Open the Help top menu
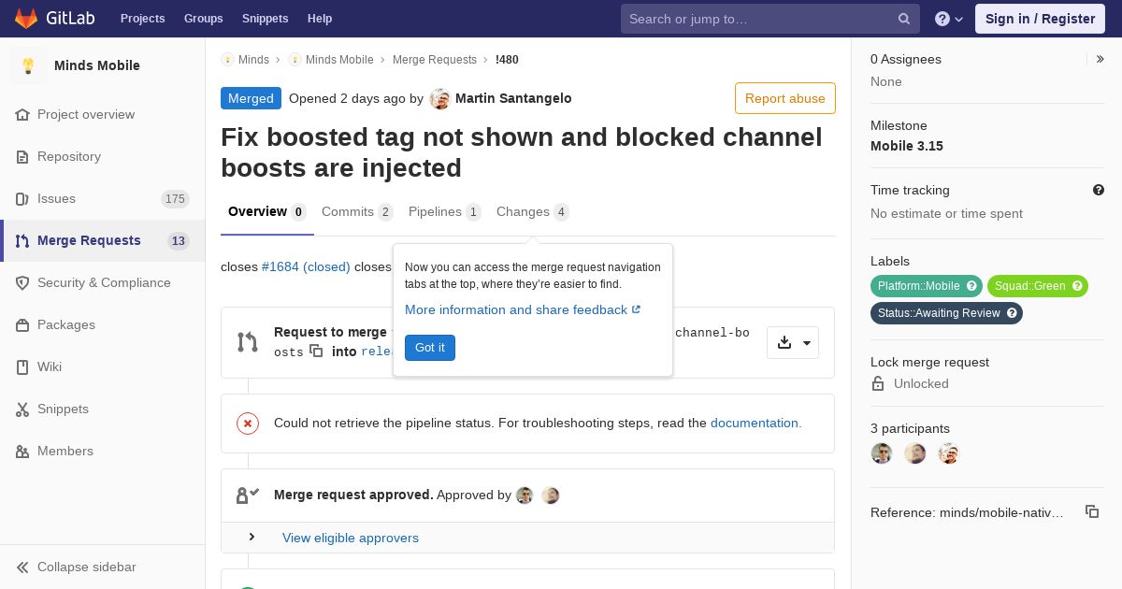 pos(320,19)
